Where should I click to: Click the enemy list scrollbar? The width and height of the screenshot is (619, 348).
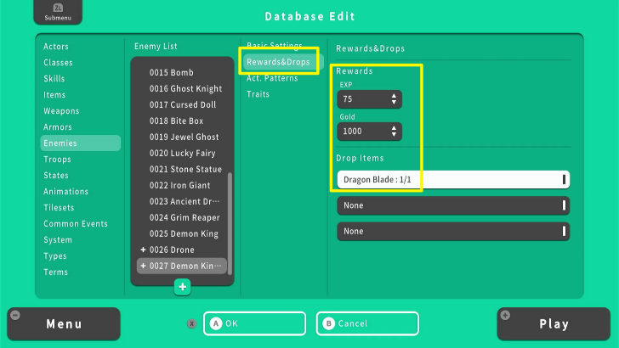230,223
